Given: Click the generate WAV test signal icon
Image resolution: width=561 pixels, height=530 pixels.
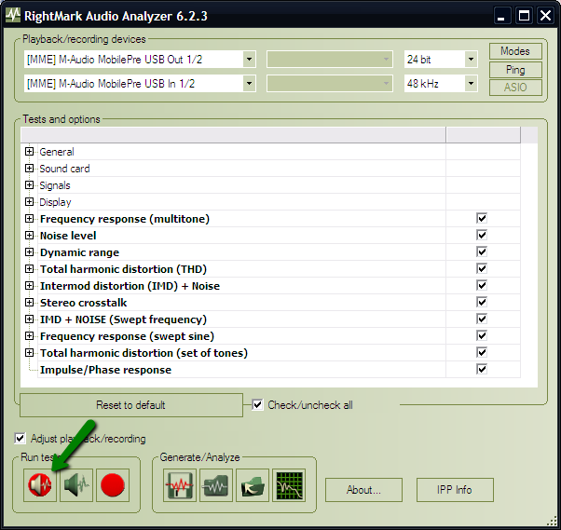Looking at the screenshot, I should tap(180, 485).
